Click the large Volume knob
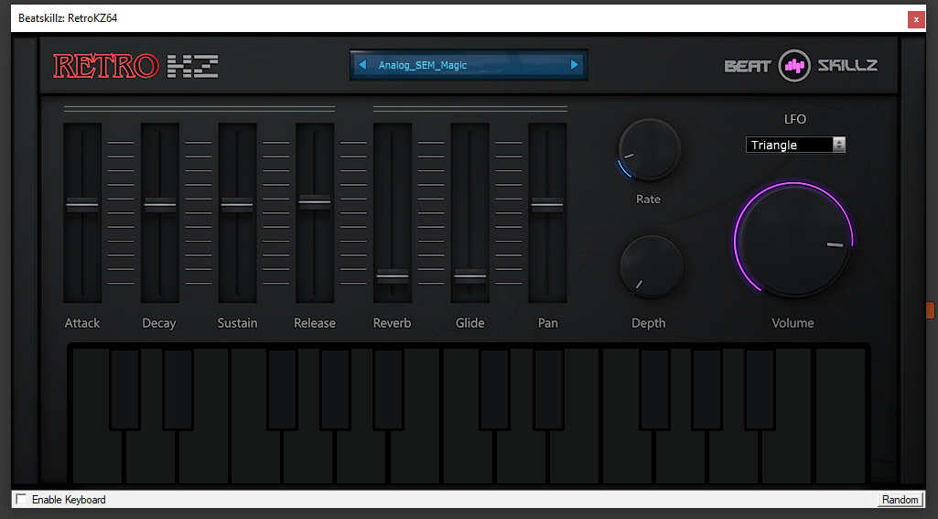Screen dimensions: 938x519 point(793,242)
